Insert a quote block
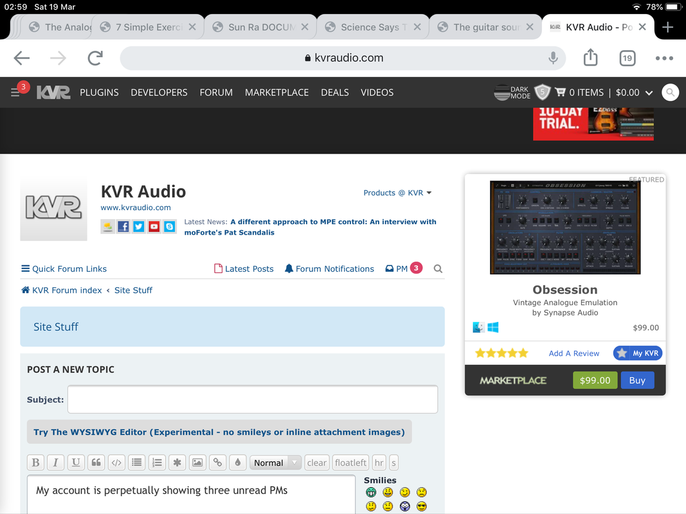 pos(96,463)
